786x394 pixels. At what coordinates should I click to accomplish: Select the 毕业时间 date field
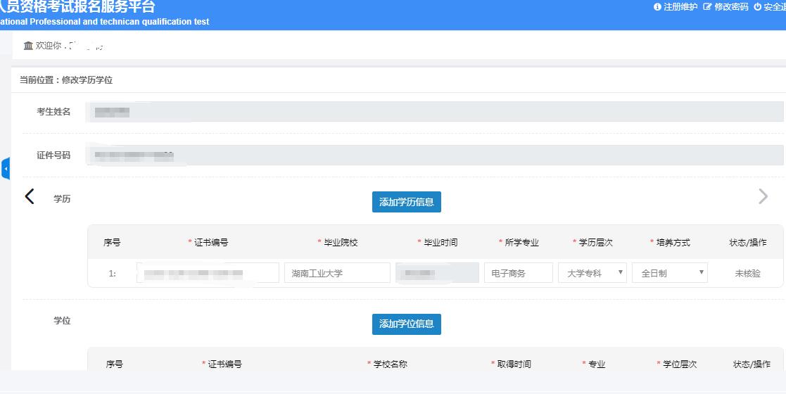pos(437,273)
